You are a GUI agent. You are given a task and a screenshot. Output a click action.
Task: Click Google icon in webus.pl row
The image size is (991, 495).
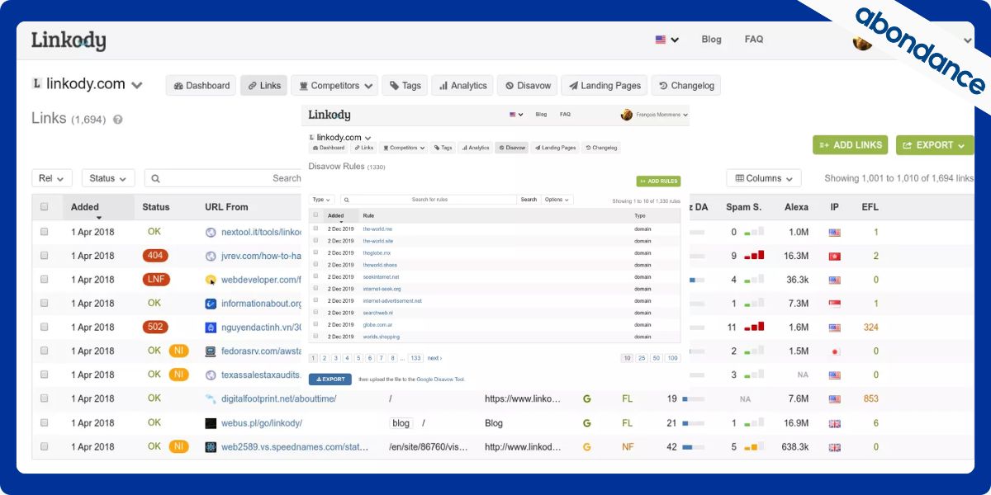[587, 423]
